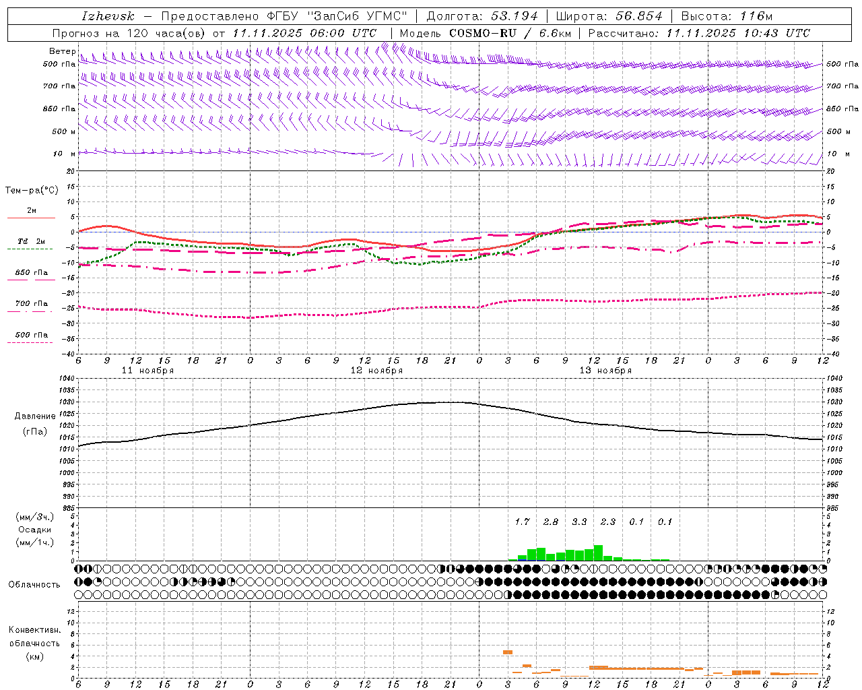
Task: Click the Облачность panel label
Action: pyautogui.click(x=34, y=585)
